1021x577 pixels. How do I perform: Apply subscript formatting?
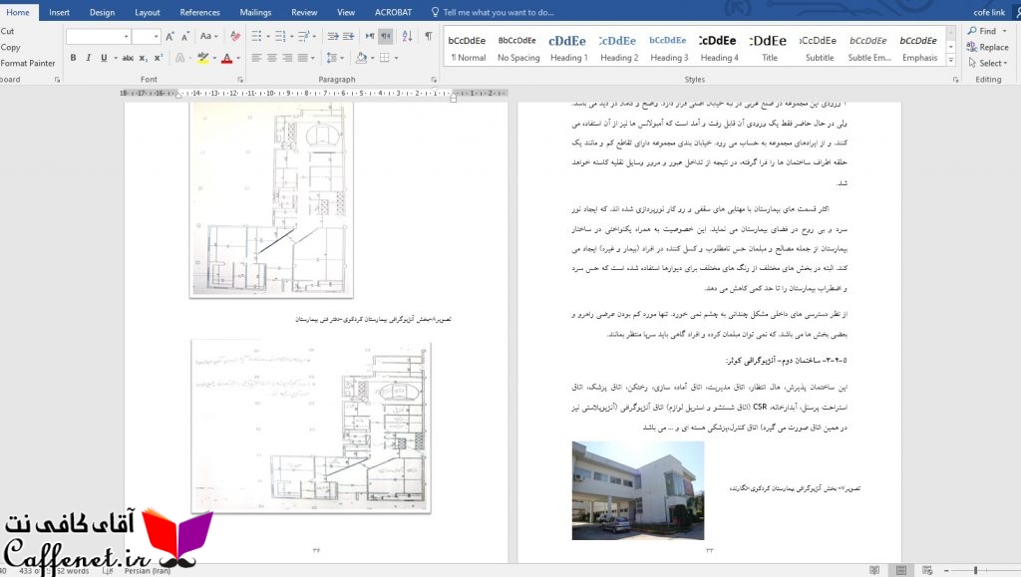tap(144, 58)
